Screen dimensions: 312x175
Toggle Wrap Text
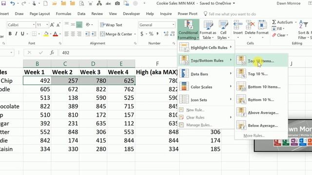[111, 25]
